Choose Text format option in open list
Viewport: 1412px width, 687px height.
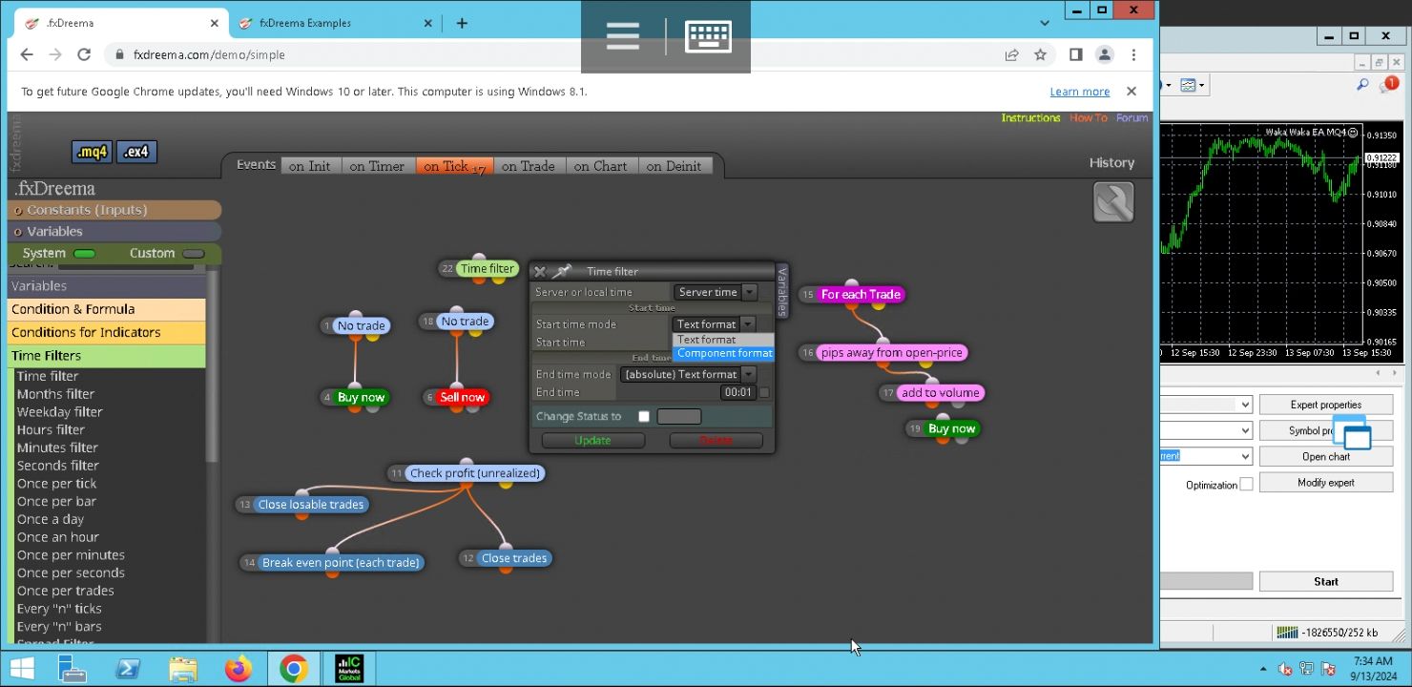pyautogui.click(x=724, y=340)
